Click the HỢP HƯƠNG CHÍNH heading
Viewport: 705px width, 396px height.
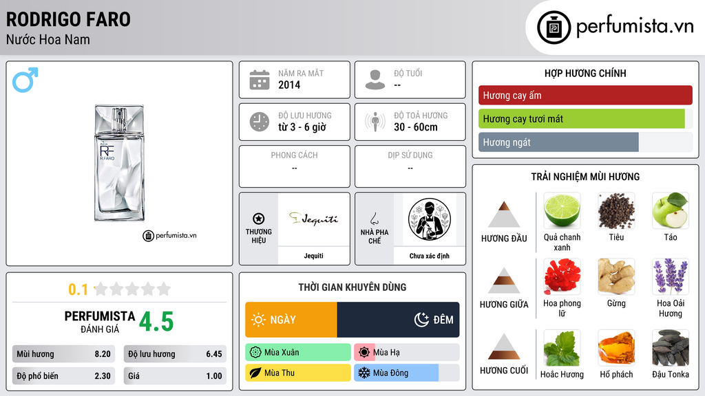585,73
